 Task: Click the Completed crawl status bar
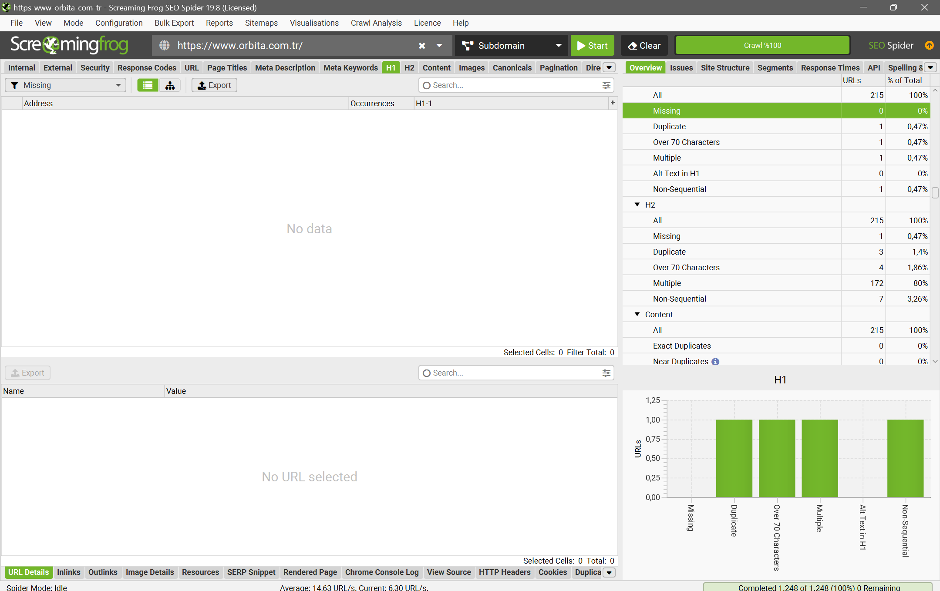[x=818, y=587]
